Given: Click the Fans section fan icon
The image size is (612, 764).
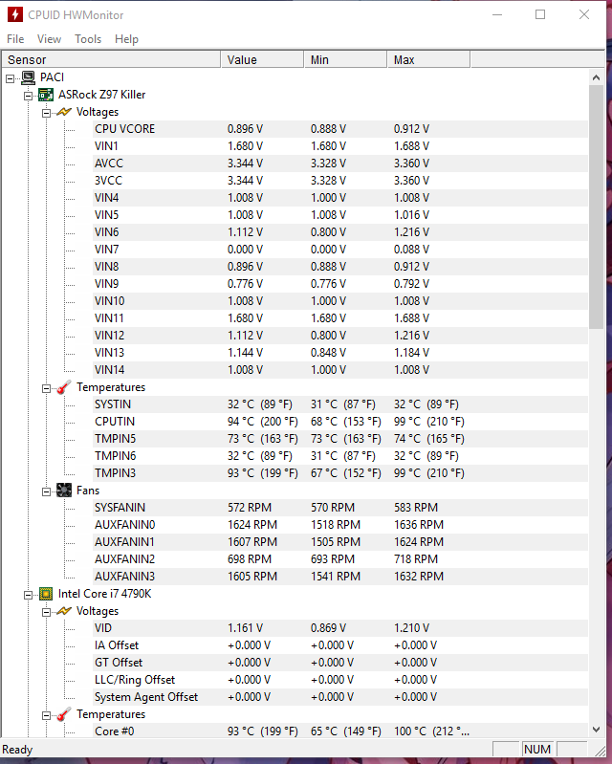Looking at the screenshot, I should (x=64, y=491).
